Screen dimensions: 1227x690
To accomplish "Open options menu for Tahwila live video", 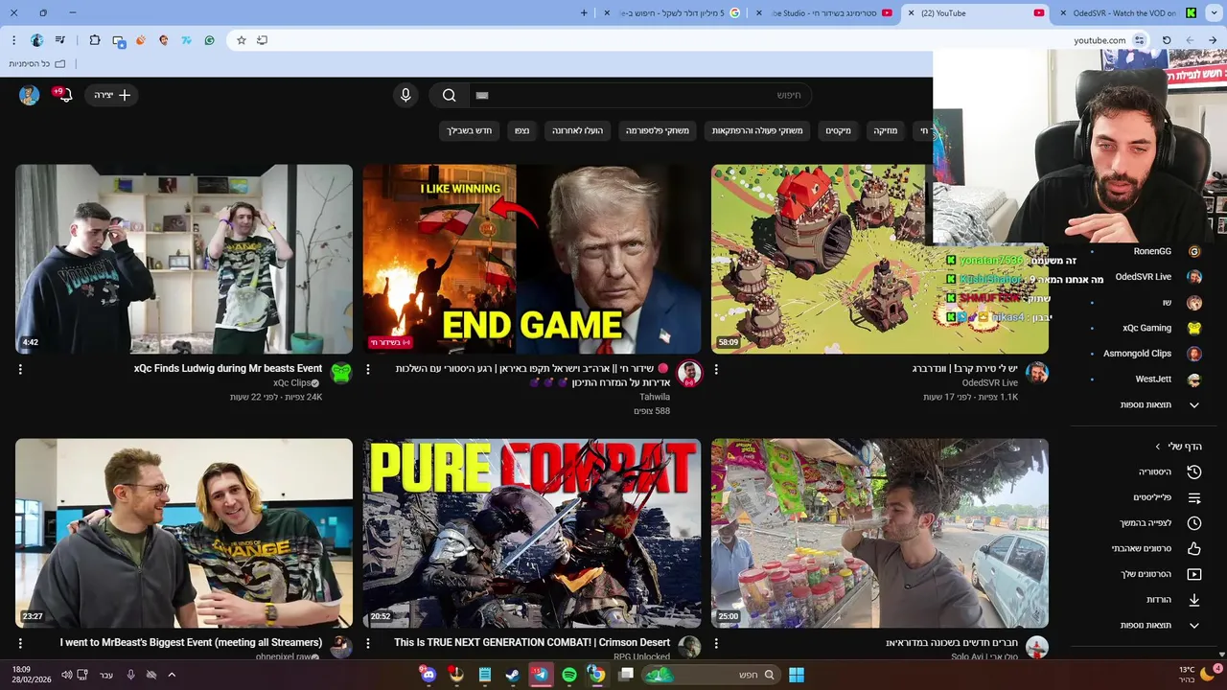I will click(x=368, y=369).
